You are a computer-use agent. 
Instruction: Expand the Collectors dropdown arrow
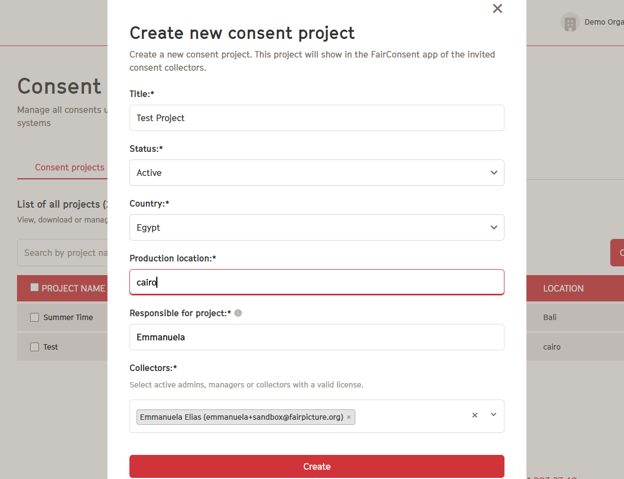coord(493,414)
